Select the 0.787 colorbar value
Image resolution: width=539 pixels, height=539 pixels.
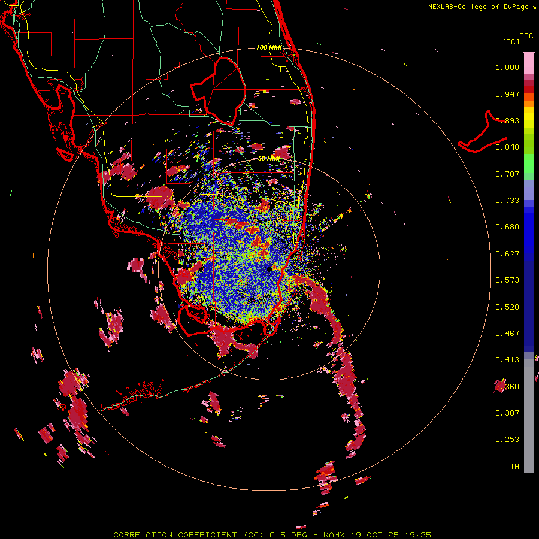point(507,174)
